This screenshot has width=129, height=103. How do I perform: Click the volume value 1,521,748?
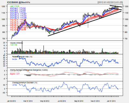click(13, 45)
